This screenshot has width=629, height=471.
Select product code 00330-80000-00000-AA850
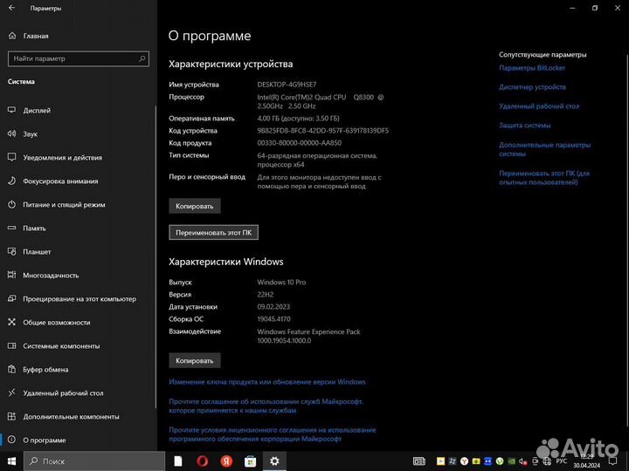[x=300, y=143]
